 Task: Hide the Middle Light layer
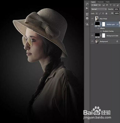[x=92, y=24]
